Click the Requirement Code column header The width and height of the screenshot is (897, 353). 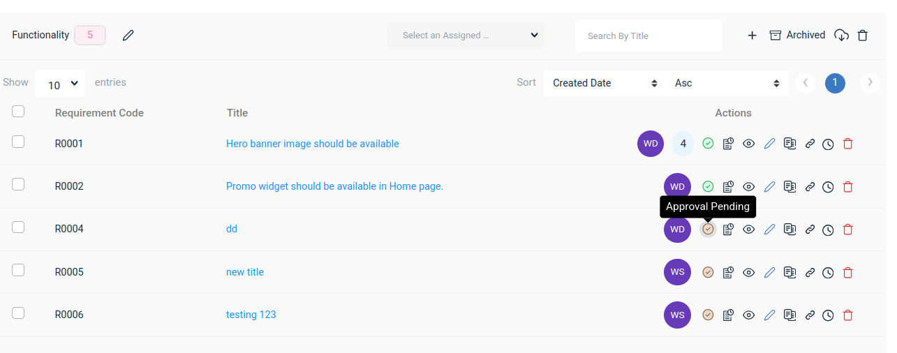pyautogui.click(x=99, y=113)
